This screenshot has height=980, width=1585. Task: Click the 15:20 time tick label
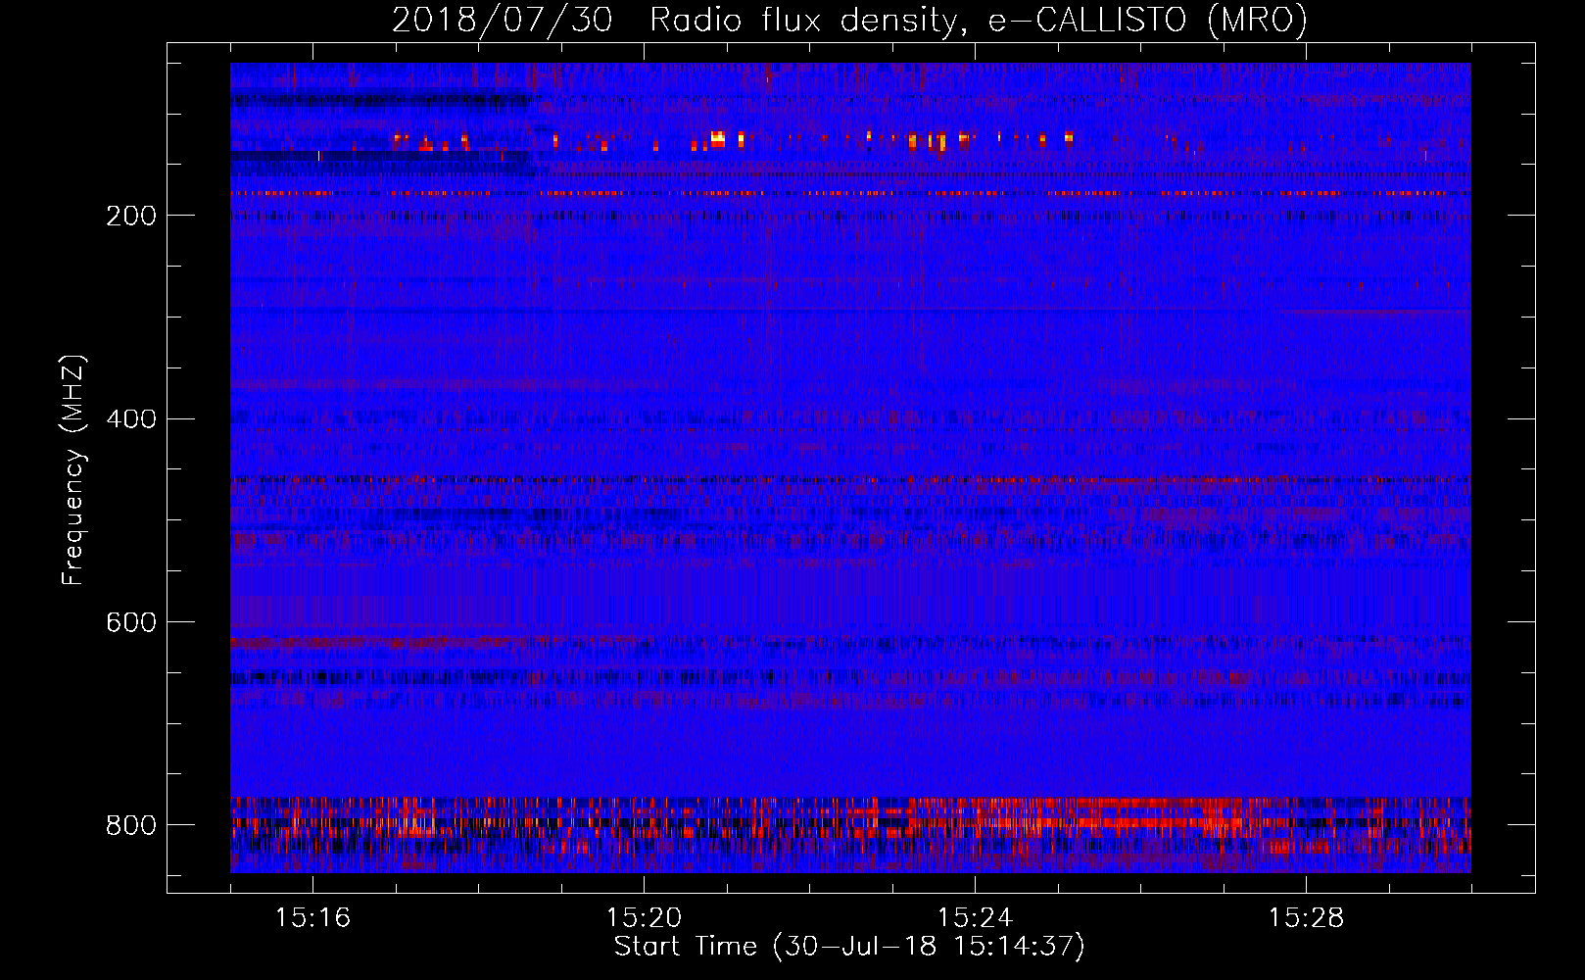(644, 917)
